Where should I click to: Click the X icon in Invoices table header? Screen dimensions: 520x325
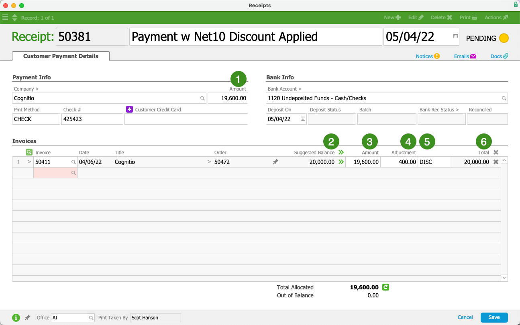tap(496, 152)
